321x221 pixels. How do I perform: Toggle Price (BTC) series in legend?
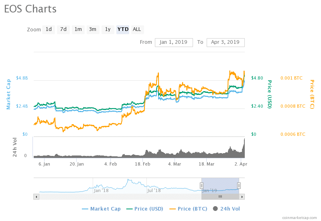coord(188,209)
